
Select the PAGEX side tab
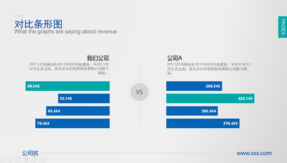point(282,27)
